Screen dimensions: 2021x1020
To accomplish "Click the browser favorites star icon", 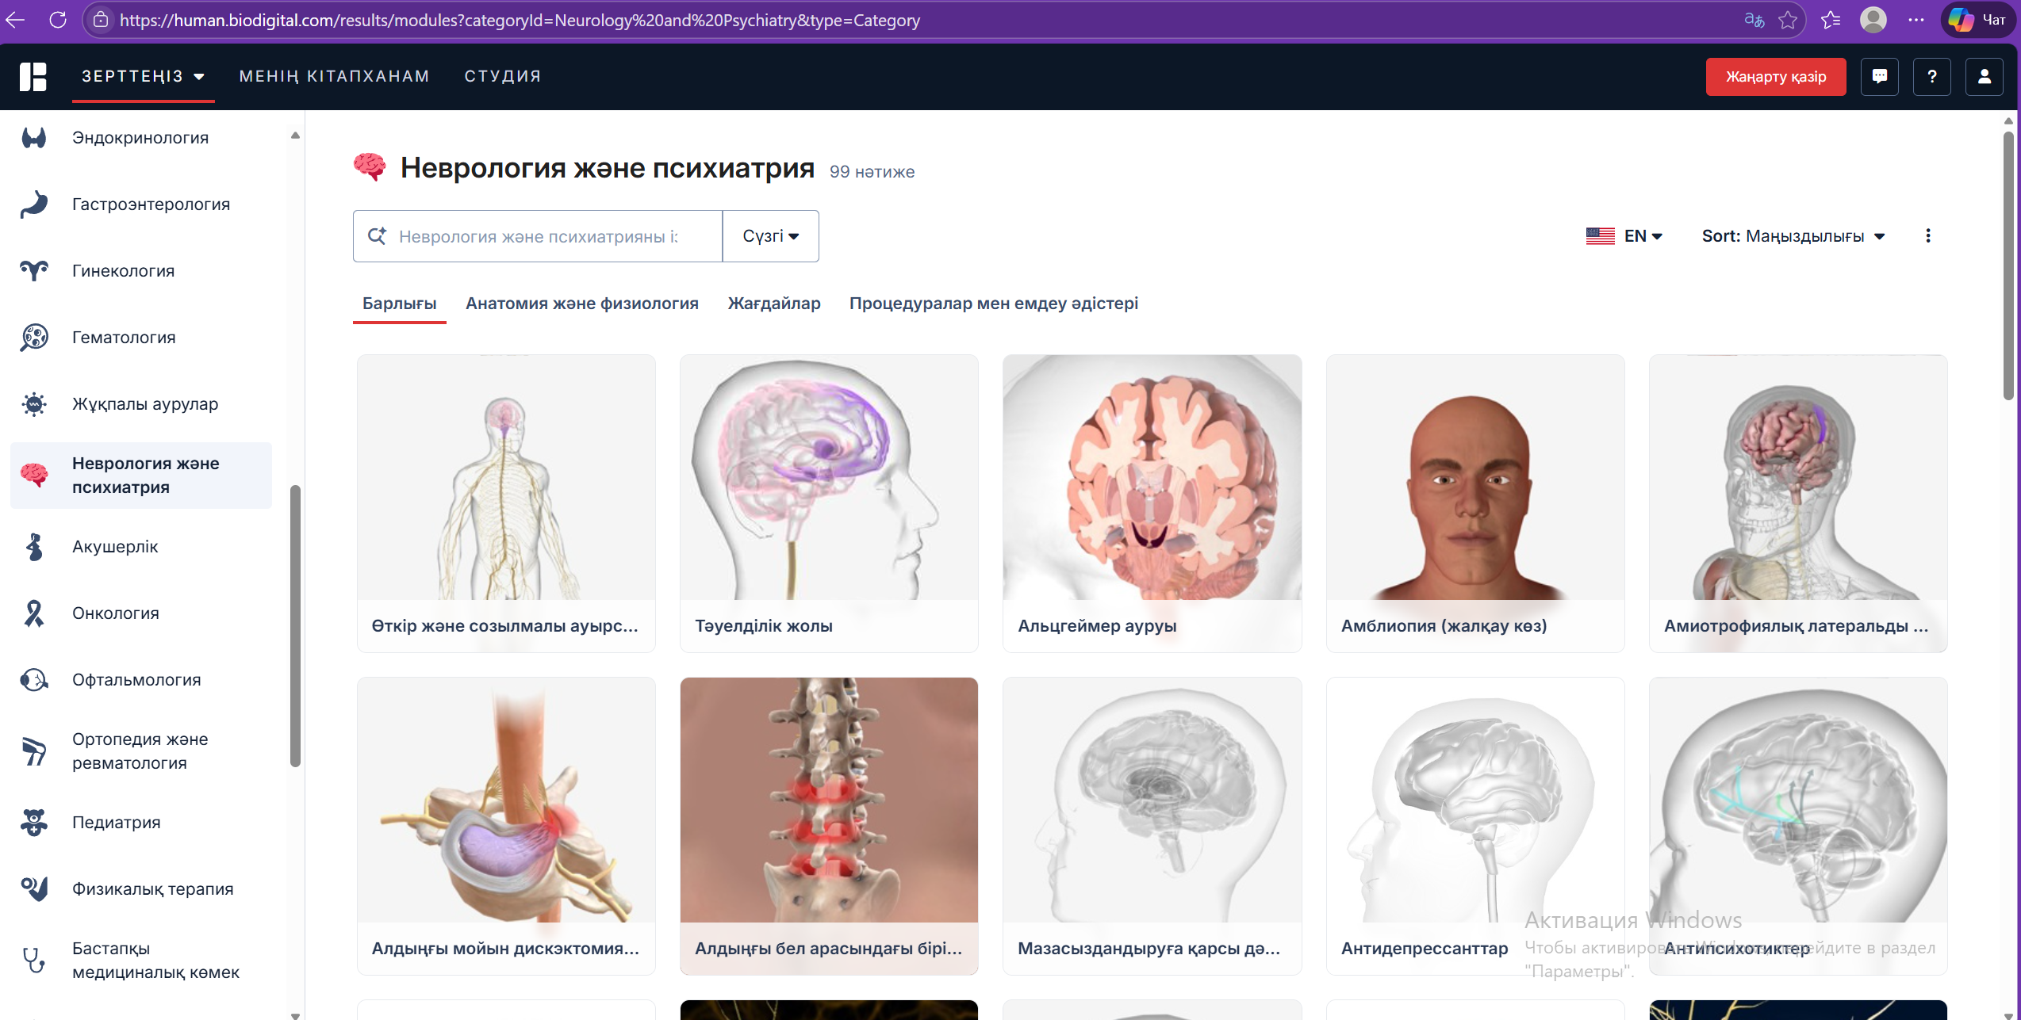I will click(x=1788, y=20).
